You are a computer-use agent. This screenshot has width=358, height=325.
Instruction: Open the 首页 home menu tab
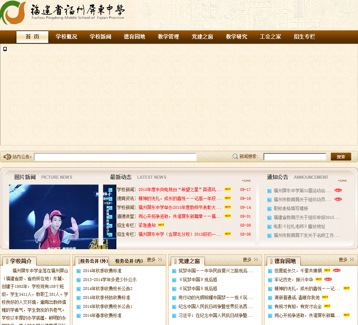33,37
